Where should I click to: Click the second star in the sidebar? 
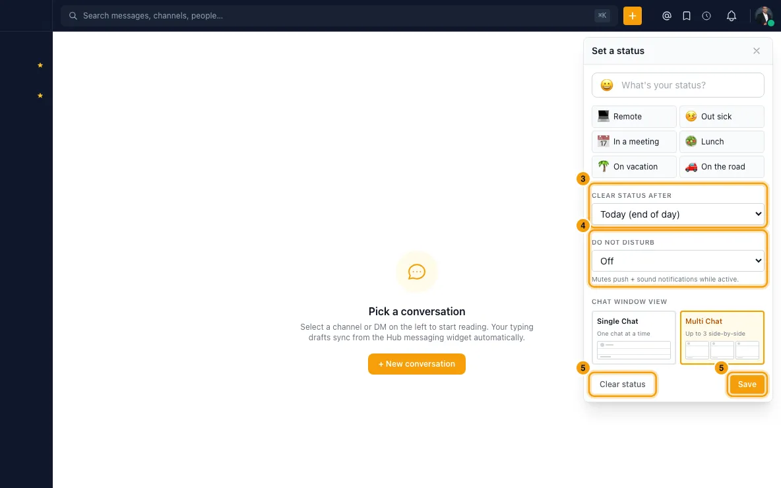point(40,96)
